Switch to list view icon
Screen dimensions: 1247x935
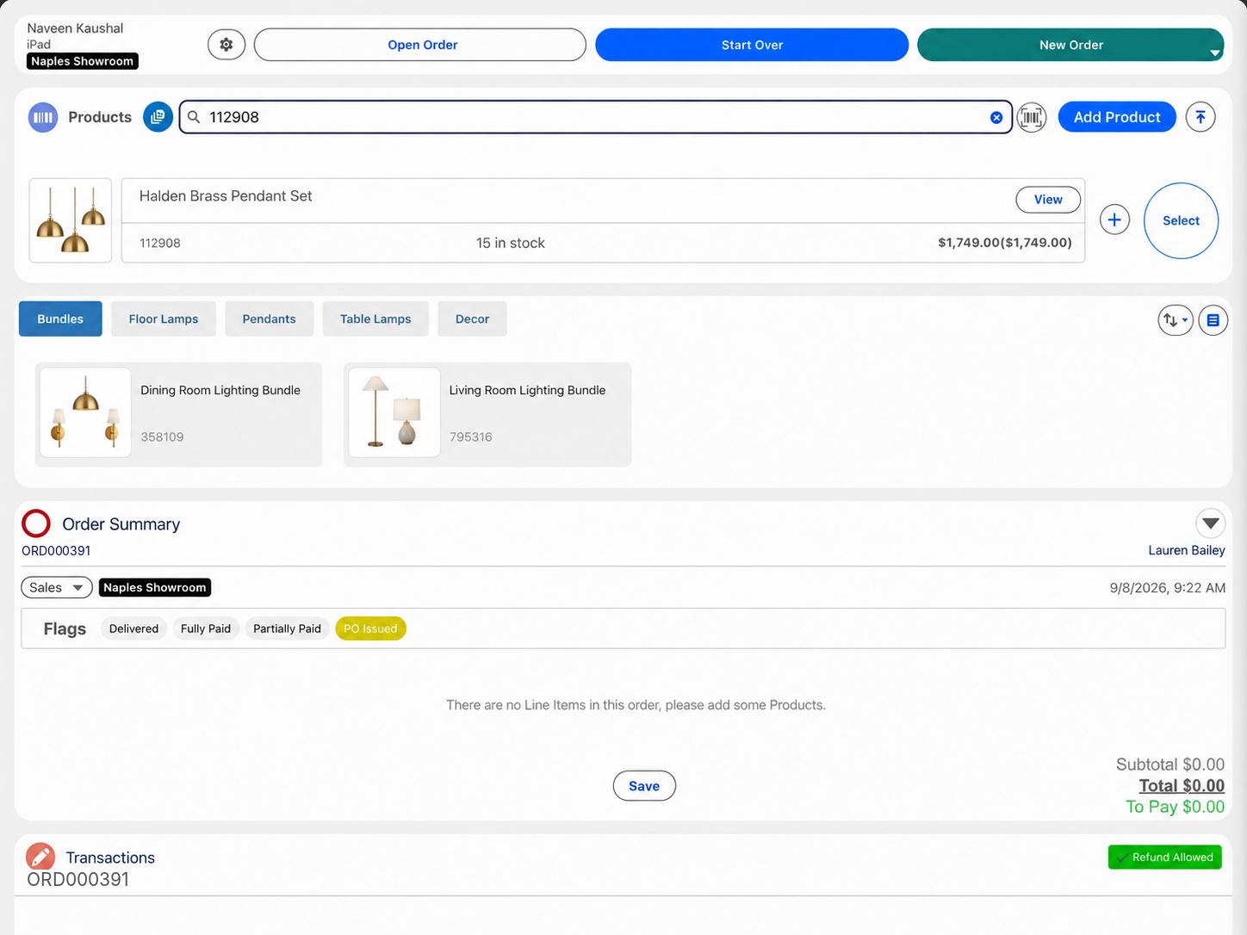pos(1213,320)
